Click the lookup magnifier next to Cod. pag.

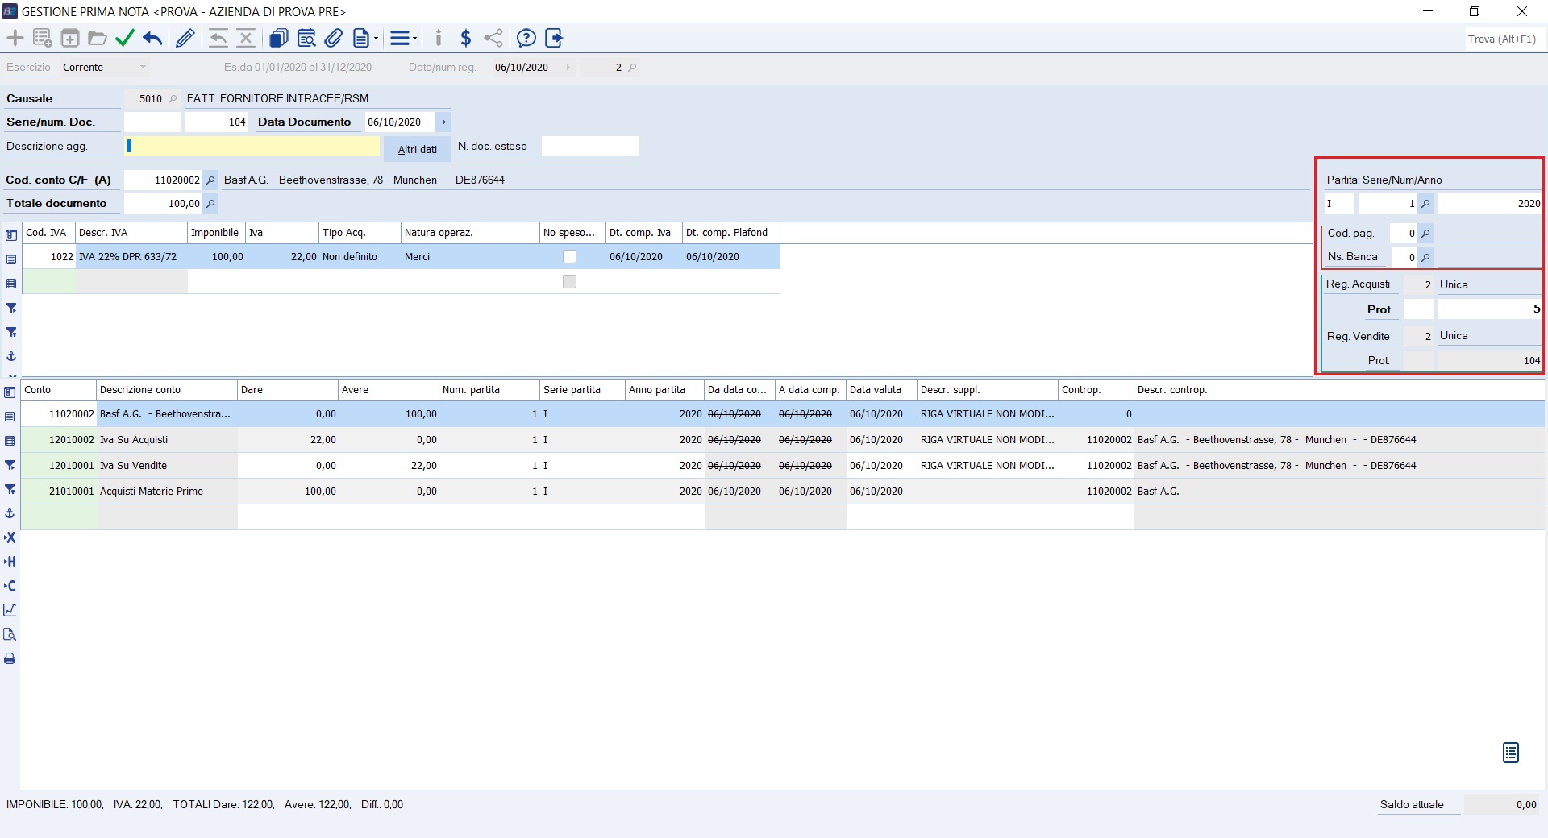click(x=1425, y=234)
